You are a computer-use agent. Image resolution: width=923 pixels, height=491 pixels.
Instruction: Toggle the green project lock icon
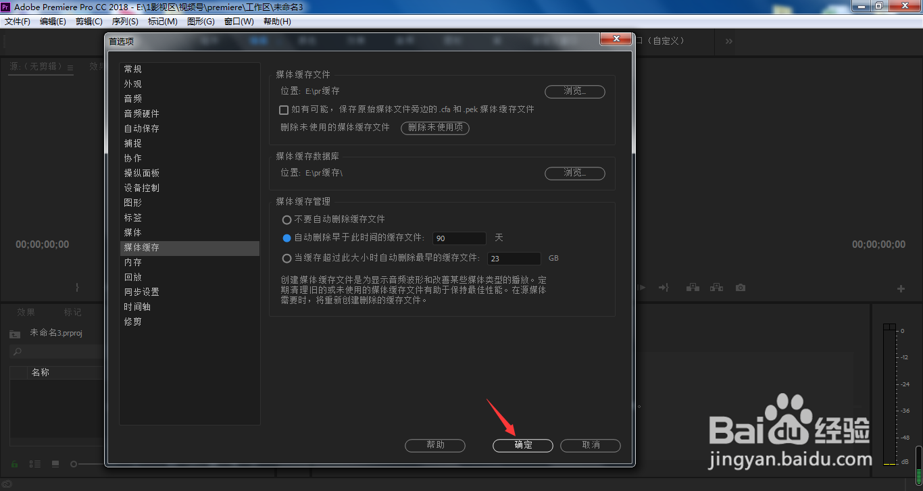point(14,464)
